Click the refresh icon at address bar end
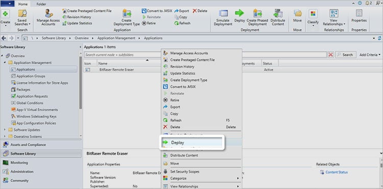 [379, 38]
